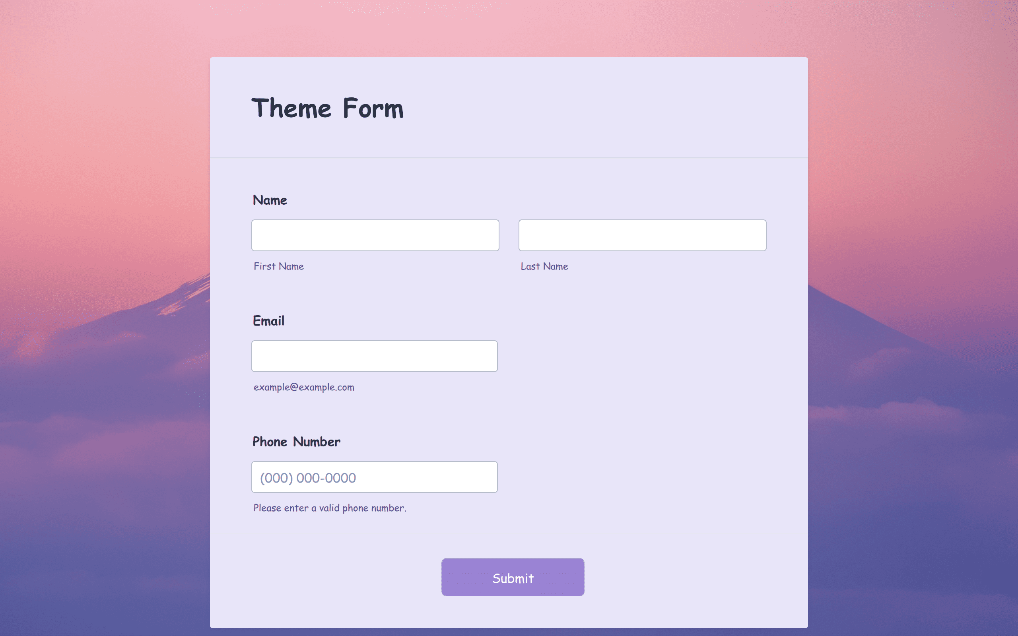Click the "Email" field label
This screenshot has height=636, width=1018.
269,321
